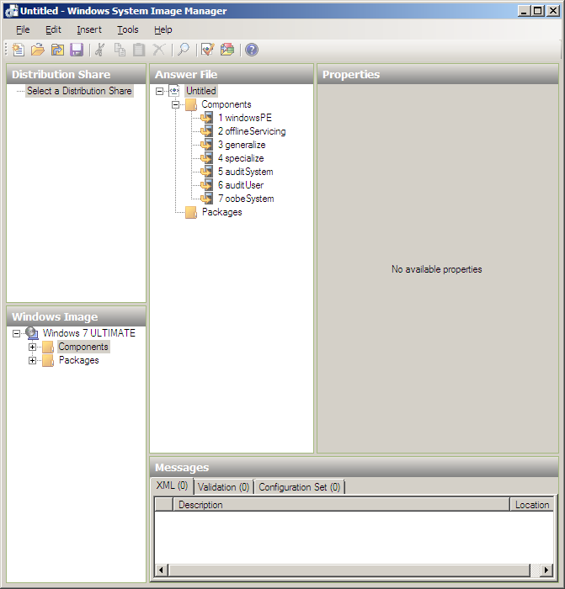
Task: Switch to the Validation (0) tab
Action: (x=223, y=487)
